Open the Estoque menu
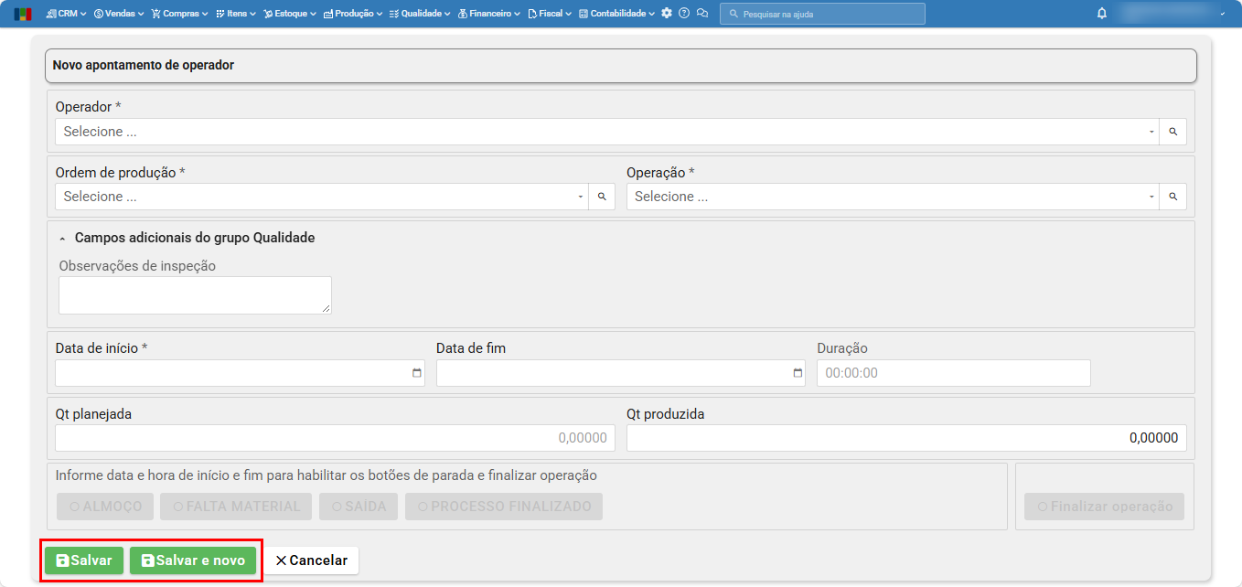Image resolution: width=1242 pixels, height=587 pixels. (290, 14)
